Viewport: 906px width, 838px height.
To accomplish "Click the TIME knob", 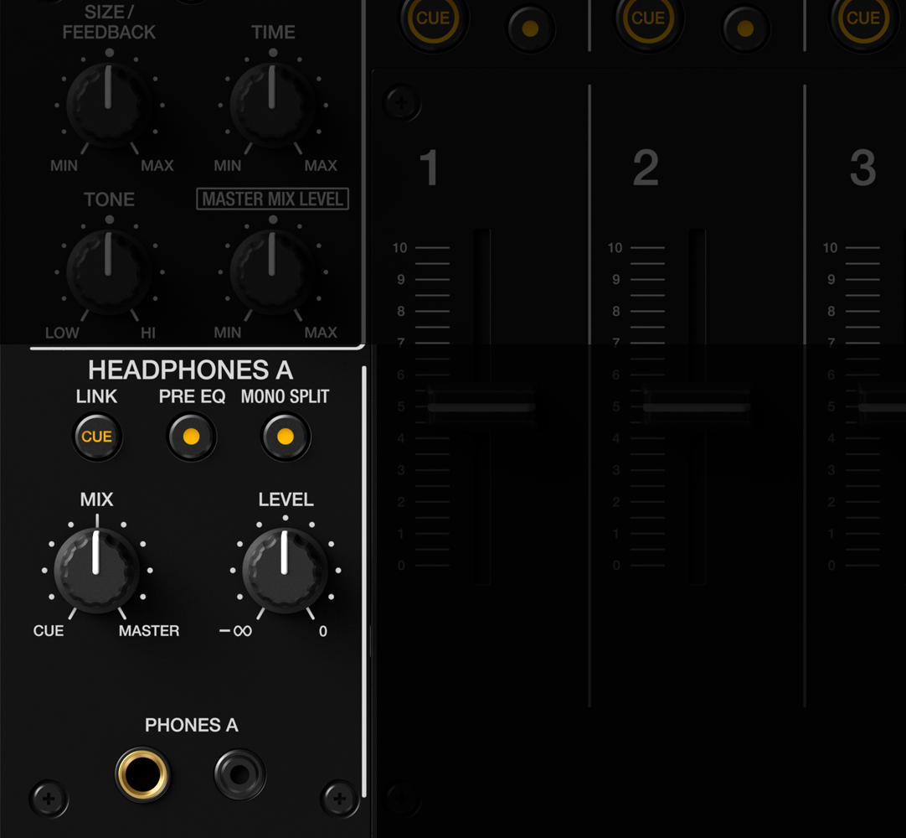I will pyautogui.click(x=272, y=106).
